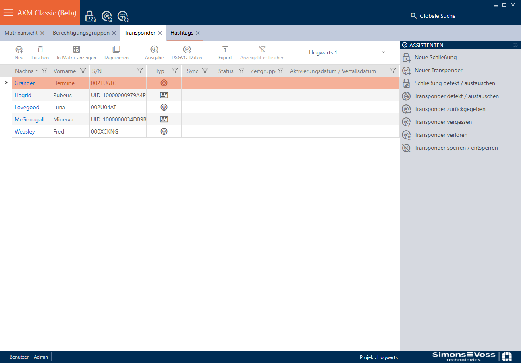Sort by the Nachname column header
Viewport: 521px width, 363px height.
pyautogui.click(x=24, y=71)
